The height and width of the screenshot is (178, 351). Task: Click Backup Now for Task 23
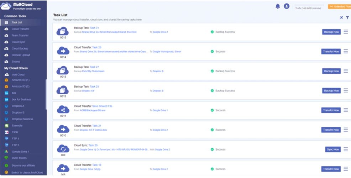tap(331, 91)
